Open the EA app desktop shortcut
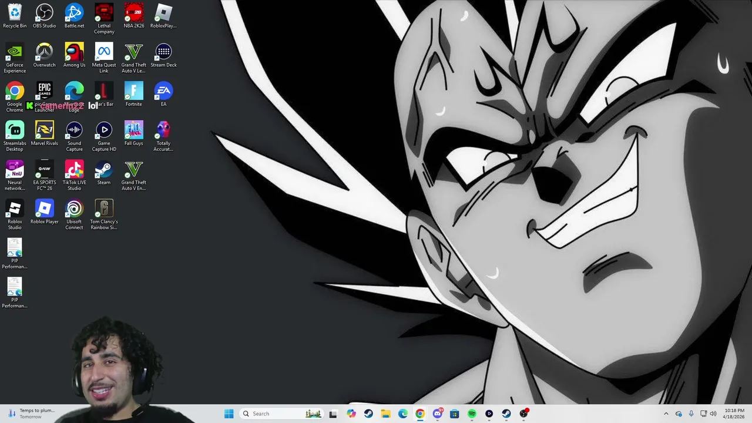The height and width of the screenshot is (423, 752). [x=163, y=94]
